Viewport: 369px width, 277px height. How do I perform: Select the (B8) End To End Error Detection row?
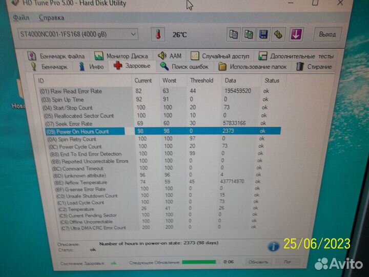[157, 154]
